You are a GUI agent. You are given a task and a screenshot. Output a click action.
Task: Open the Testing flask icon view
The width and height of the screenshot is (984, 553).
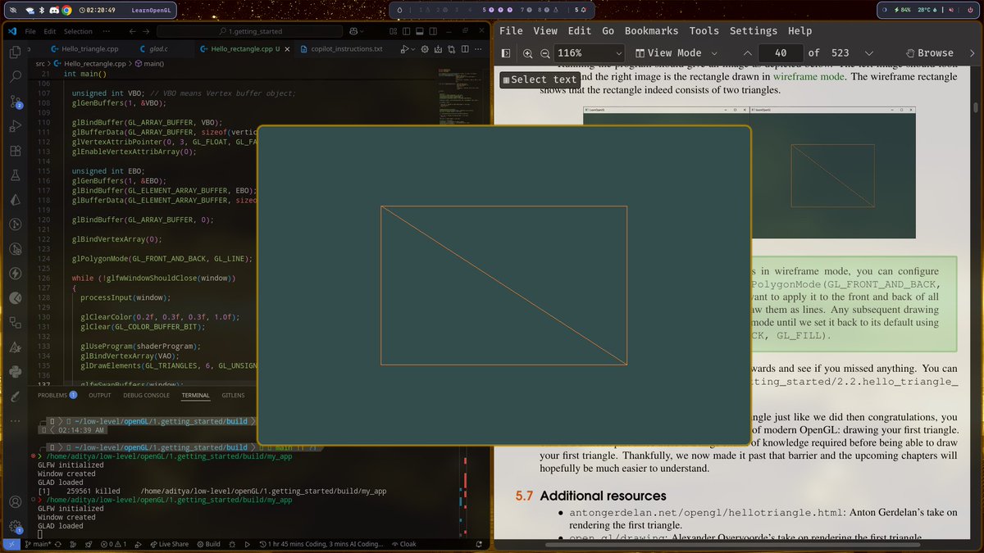pos(15,175)
